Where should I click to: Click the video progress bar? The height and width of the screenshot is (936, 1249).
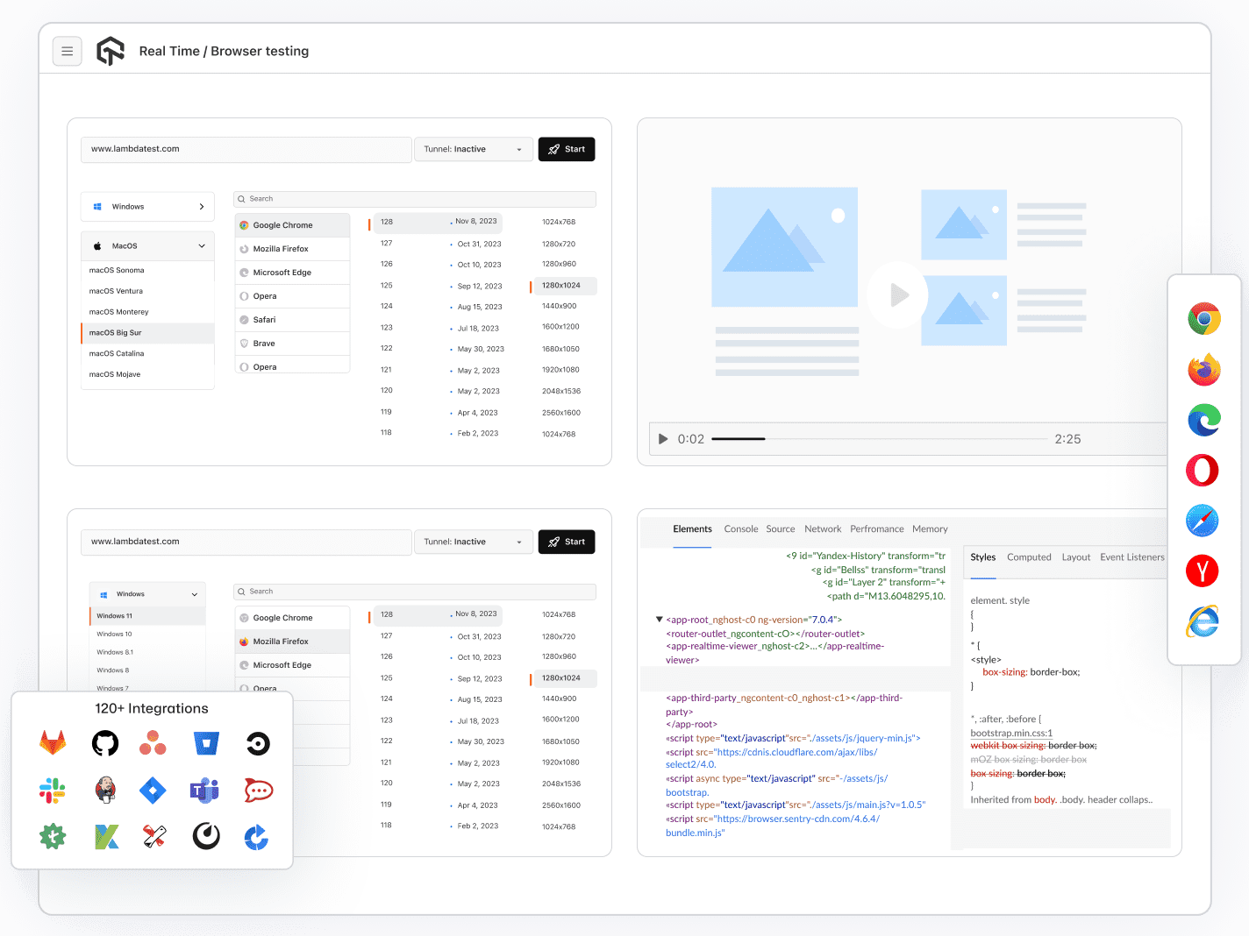pos(879,439)
